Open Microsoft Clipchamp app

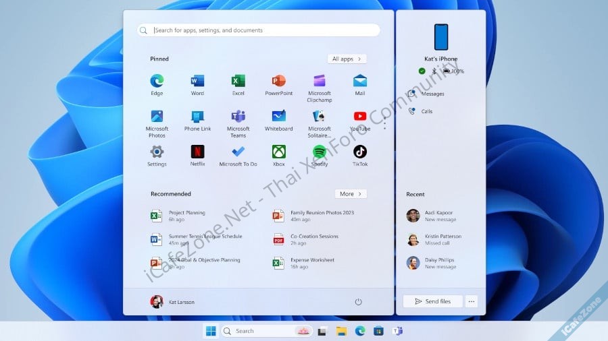tap(320, 82)
